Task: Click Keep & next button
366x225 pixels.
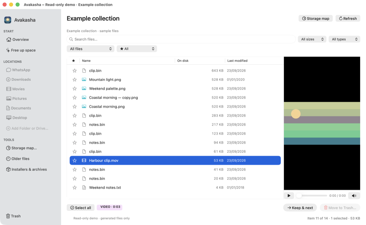Action: pyautogui.click(x=300, y=208)
